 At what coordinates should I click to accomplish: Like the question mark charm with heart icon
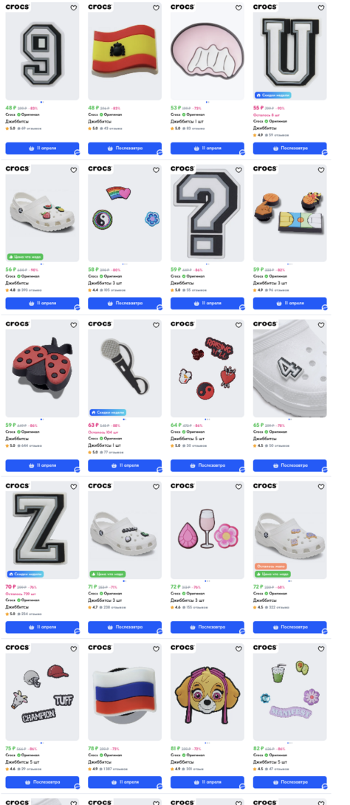[x=239, y=169]
